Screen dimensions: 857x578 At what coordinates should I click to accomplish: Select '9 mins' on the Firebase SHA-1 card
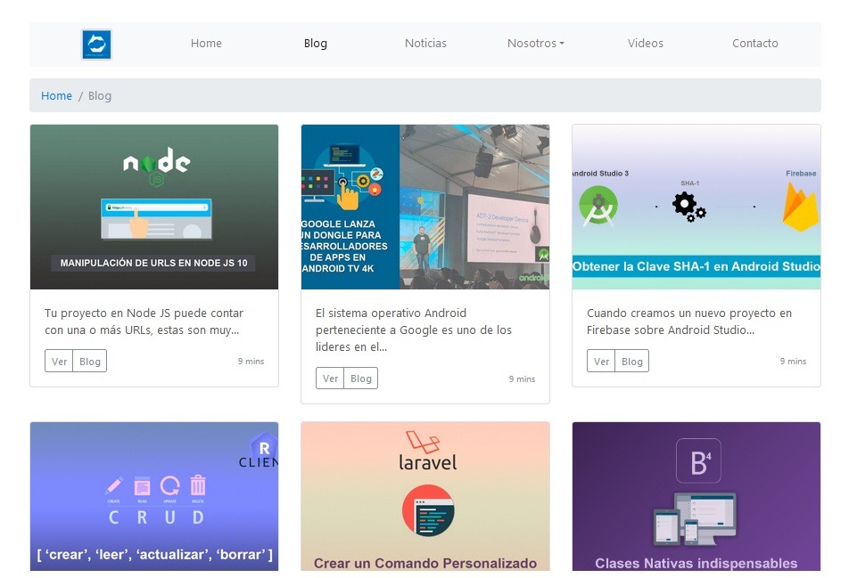click(x=793, y=362)
